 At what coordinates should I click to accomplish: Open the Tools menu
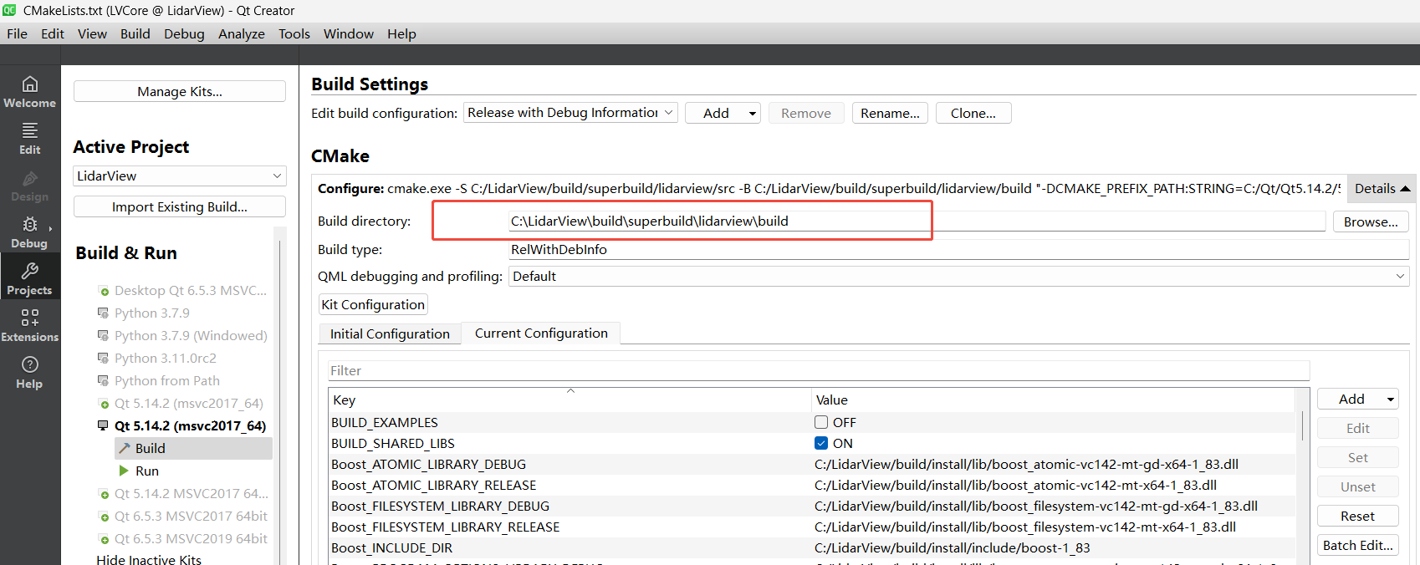(x=294, y=33)
